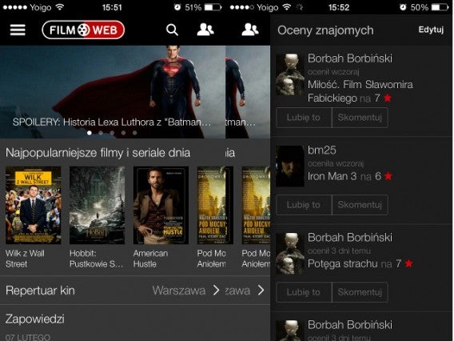Open Repertuar kin row

coord(113,291)
